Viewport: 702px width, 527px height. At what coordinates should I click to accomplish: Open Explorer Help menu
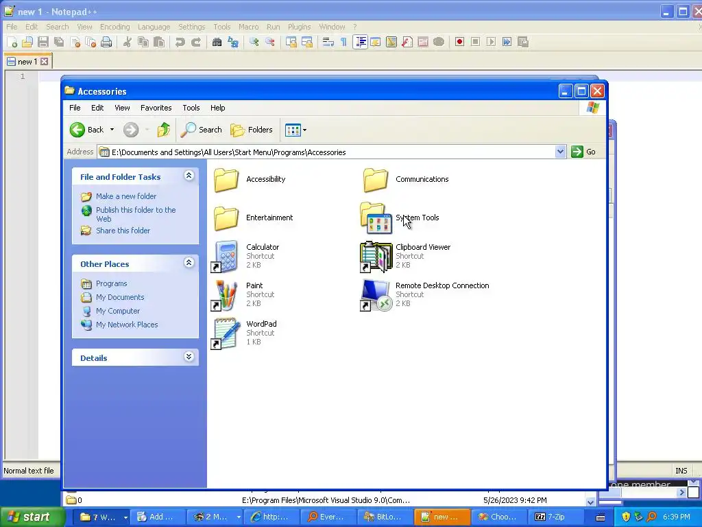click(217, 108)
